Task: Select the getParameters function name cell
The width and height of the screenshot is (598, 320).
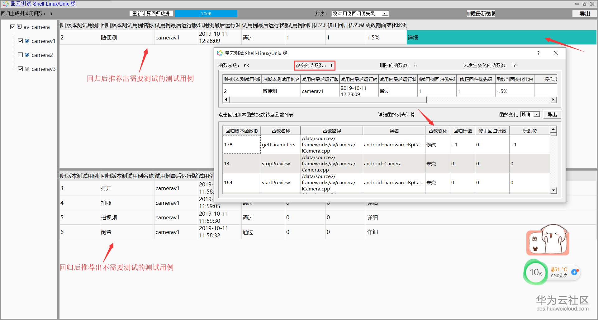Action: [x=281, y=144]
